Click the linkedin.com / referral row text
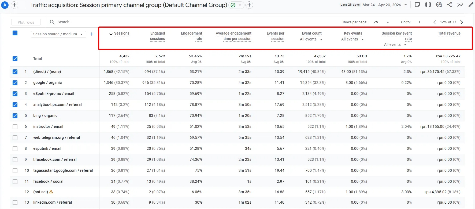The image size is (475, 209). pyautogui.click(x=53, y=203)
